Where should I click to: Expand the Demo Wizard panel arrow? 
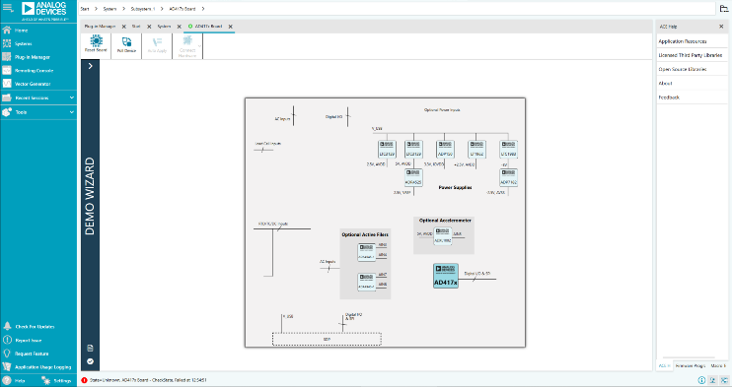90,66
